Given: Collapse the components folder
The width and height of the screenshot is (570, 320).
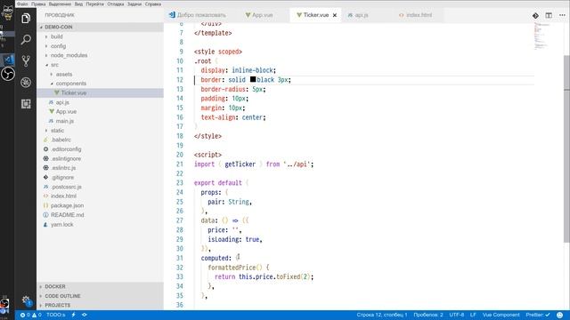Looking at the screenshot, I should 100,84.
